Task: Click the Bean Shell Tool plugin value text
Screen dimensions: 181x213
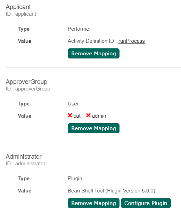Action: pyautogui.click(x=112, y=191)
